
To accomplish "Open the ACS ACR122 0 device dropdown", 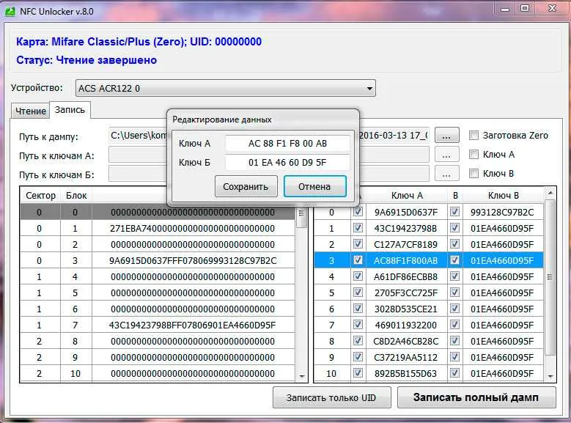I will (x=226, y=88).
